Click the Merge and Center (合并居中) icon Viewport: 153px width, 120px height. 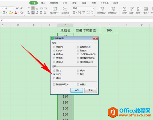[x=55, y=9]
